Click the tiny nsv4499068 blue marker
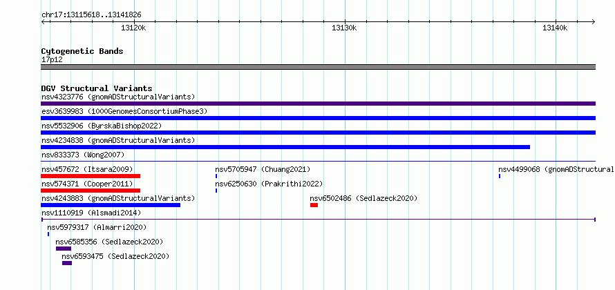Image resolution: width=615 pixels, height=290 pixels. pyautogui.click(x=500, y=176)
